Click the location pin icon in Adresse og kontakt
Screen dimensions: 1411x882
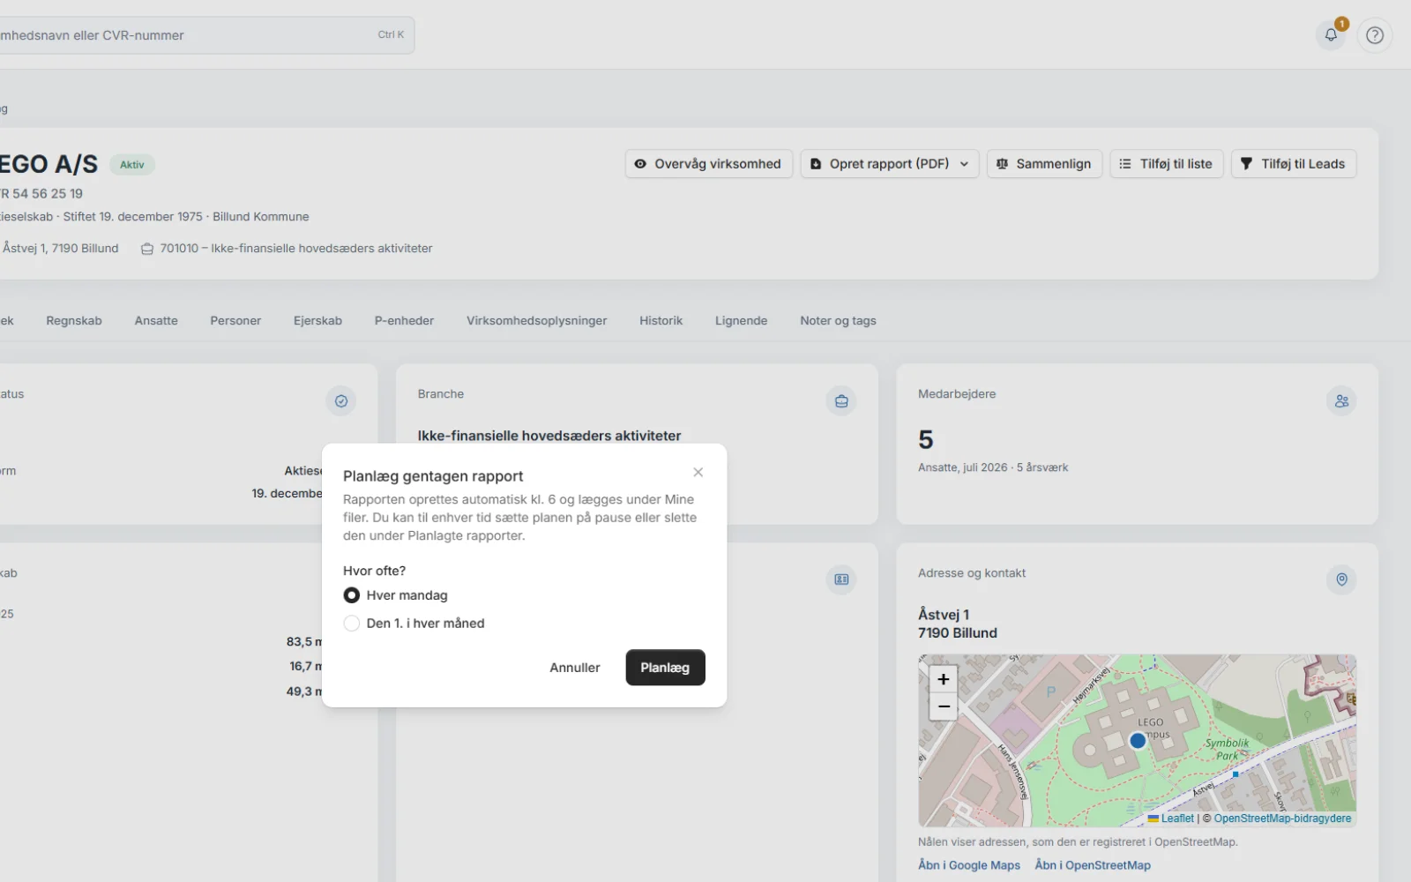coord(1341,579)
